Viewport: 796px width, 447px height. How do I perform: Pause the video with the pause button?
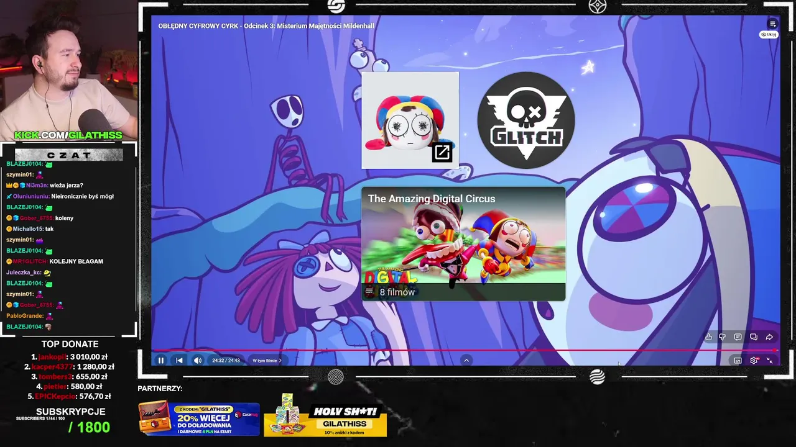tap(161, 360)
